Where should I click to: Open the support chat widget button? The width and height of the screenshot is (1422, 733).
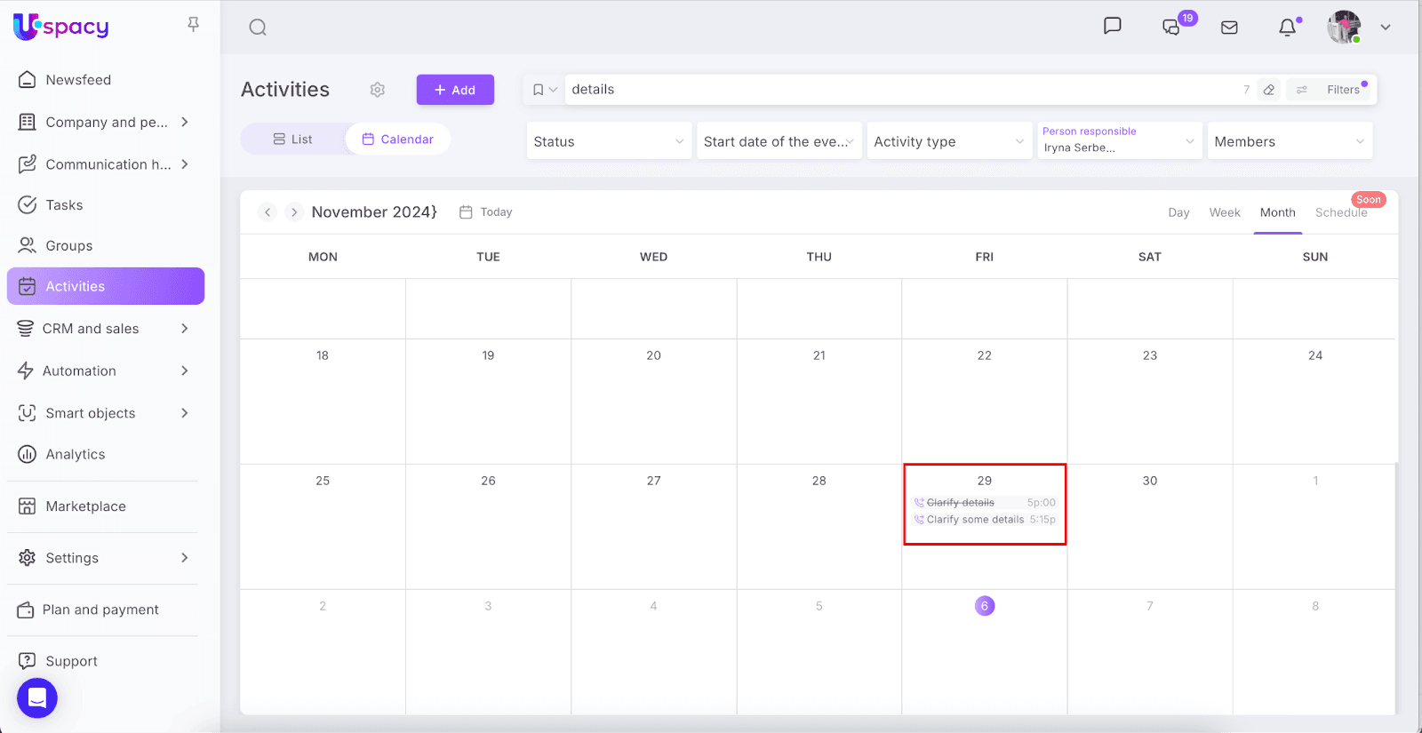(x=37, y=698)
